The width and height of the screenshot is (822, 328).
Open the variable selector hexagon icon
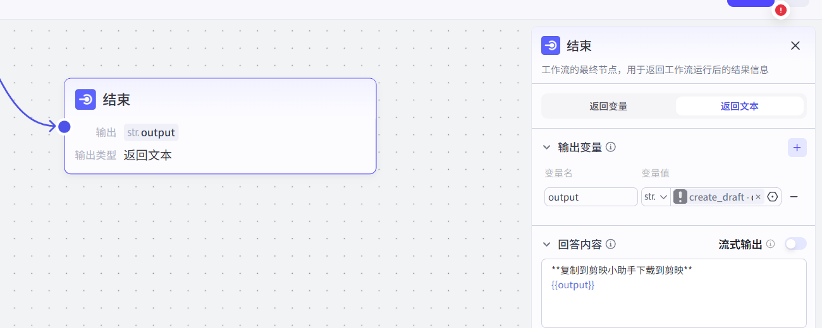point(772,197)
